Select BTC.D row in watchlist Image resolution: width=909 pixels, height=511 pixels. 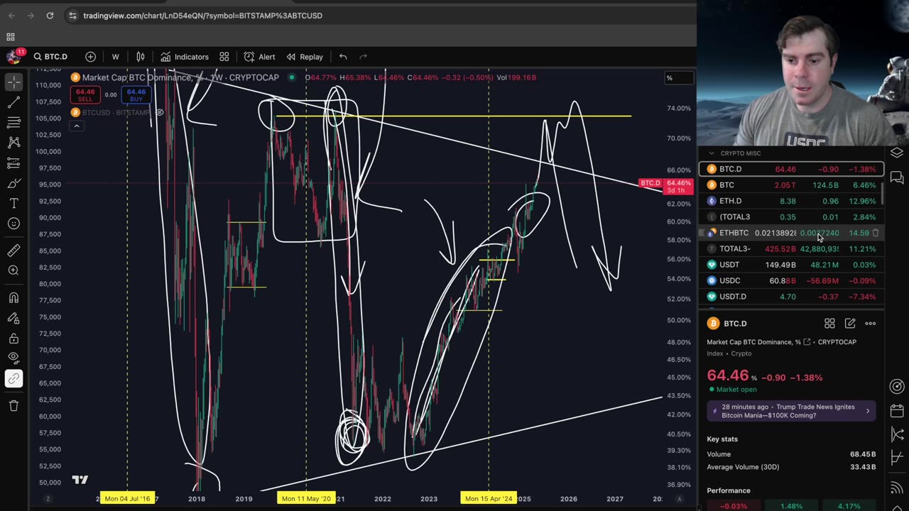click(791, 169)
